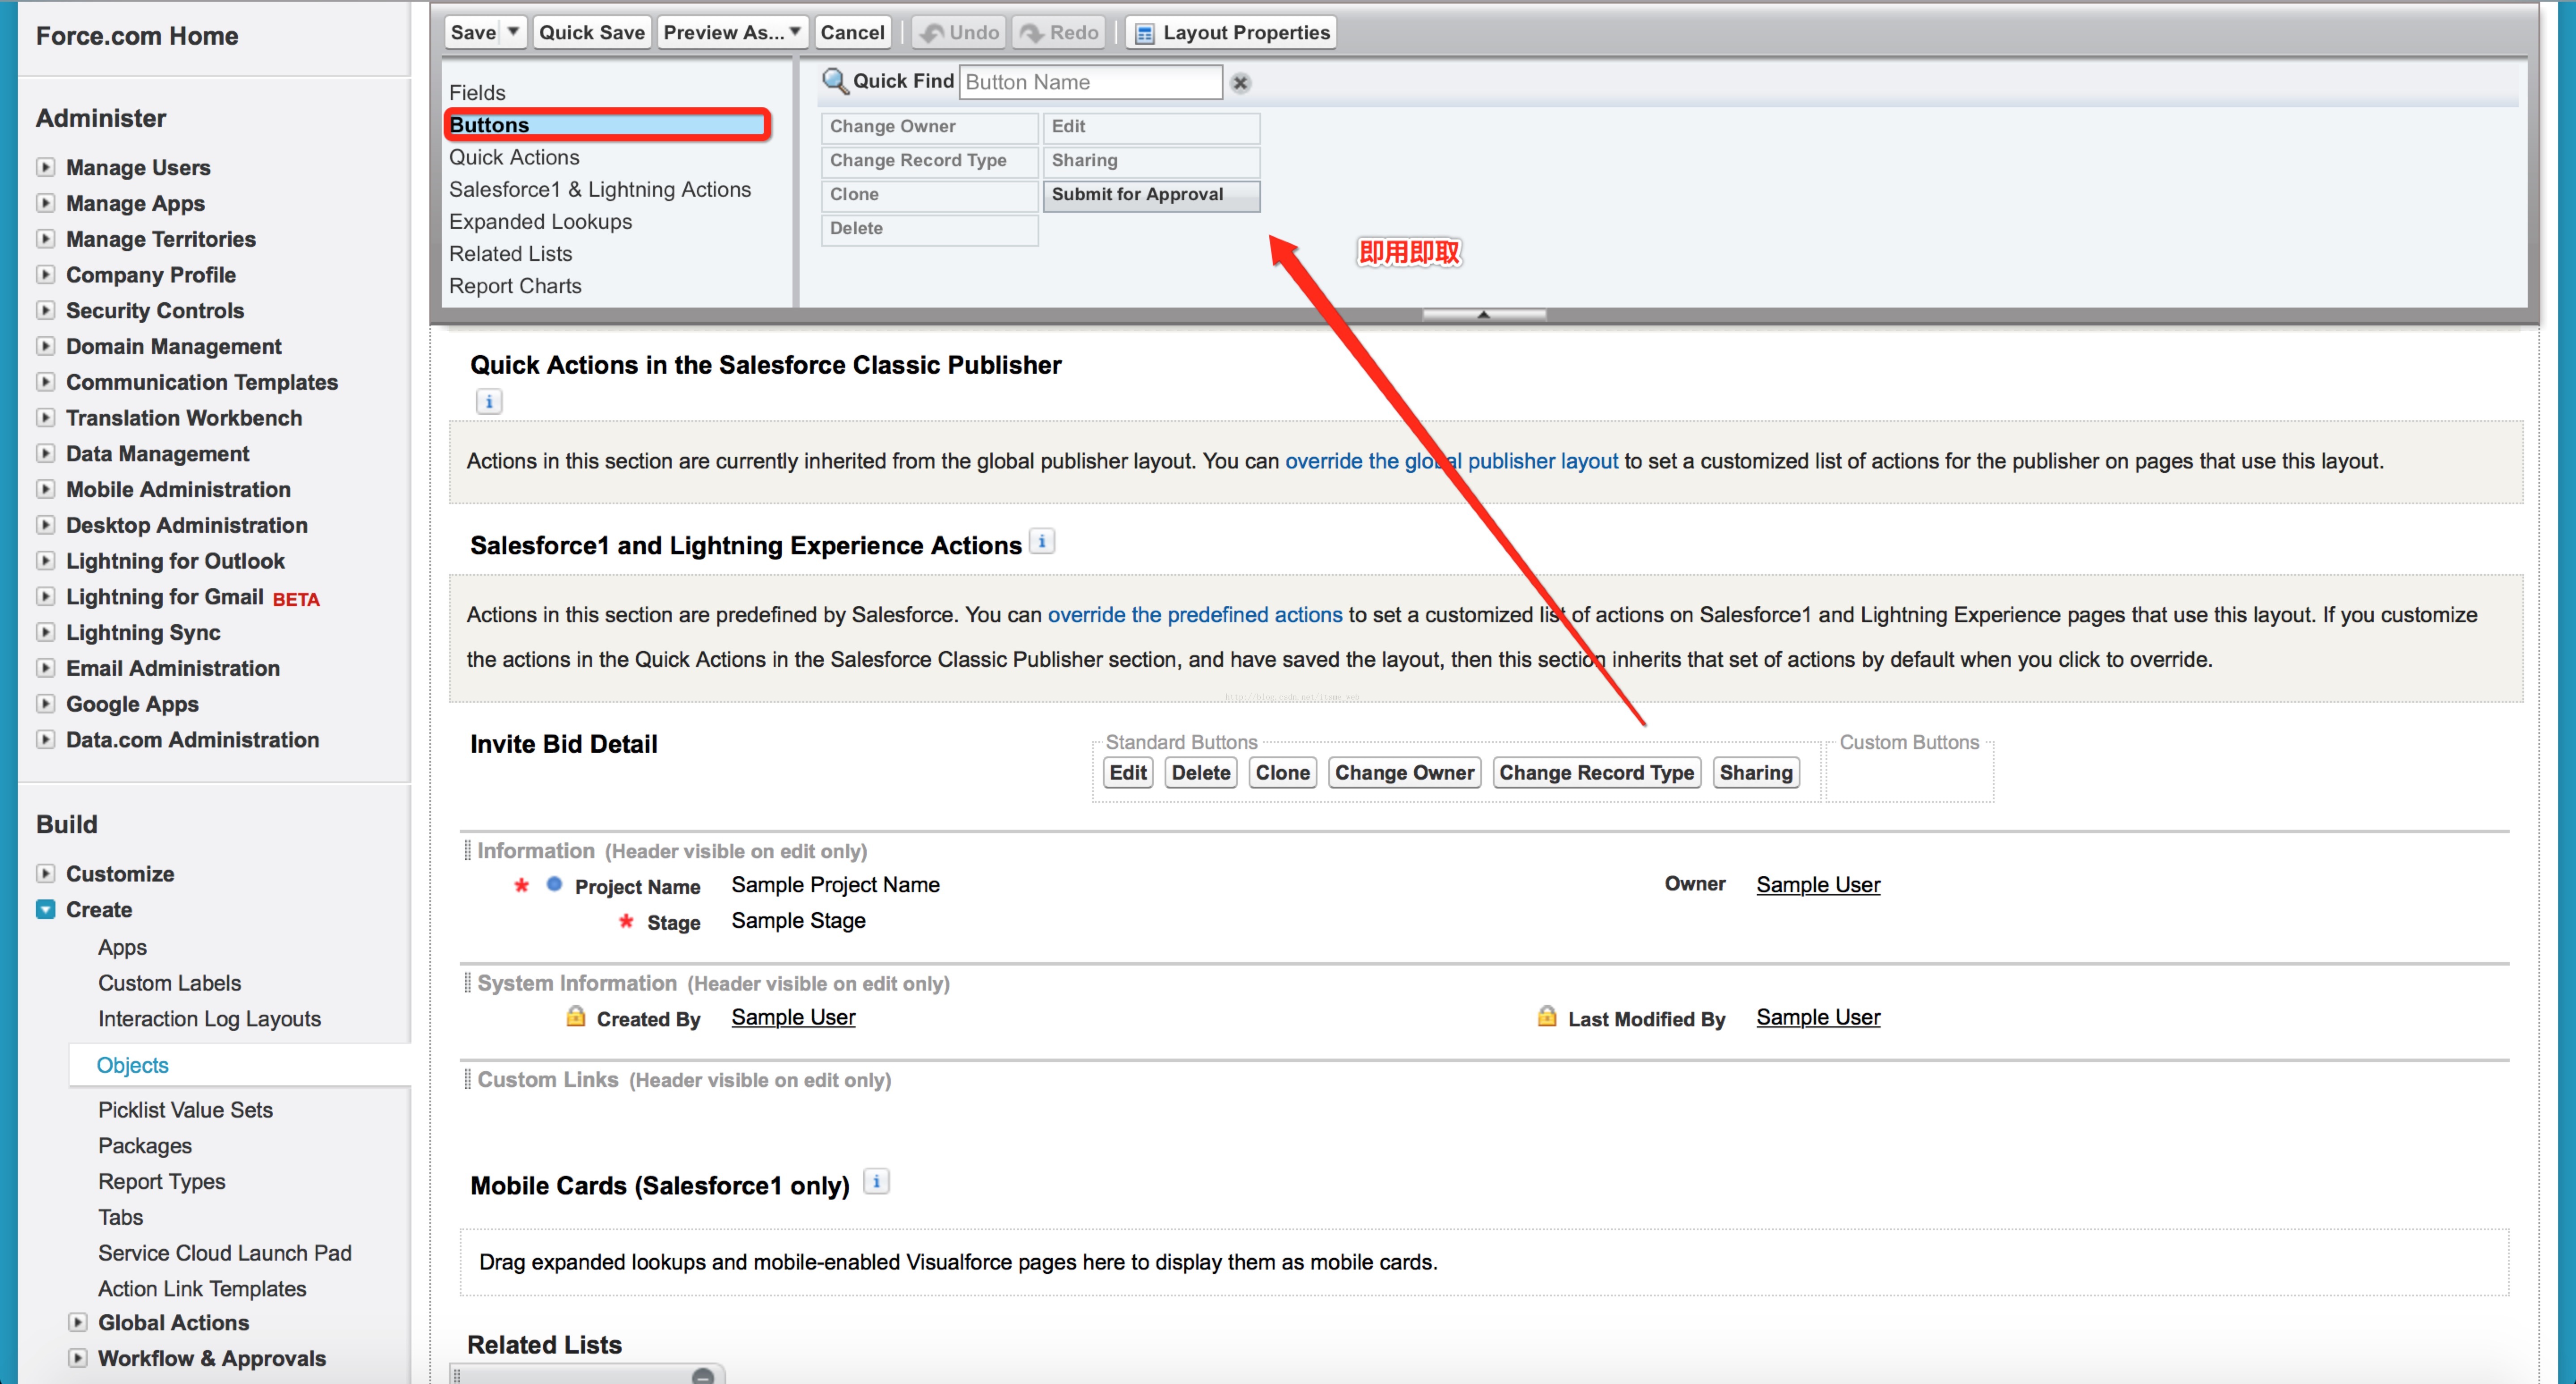Collapse the Create tree node
The image size is (2576, 1384).
[x=46, y=909]
